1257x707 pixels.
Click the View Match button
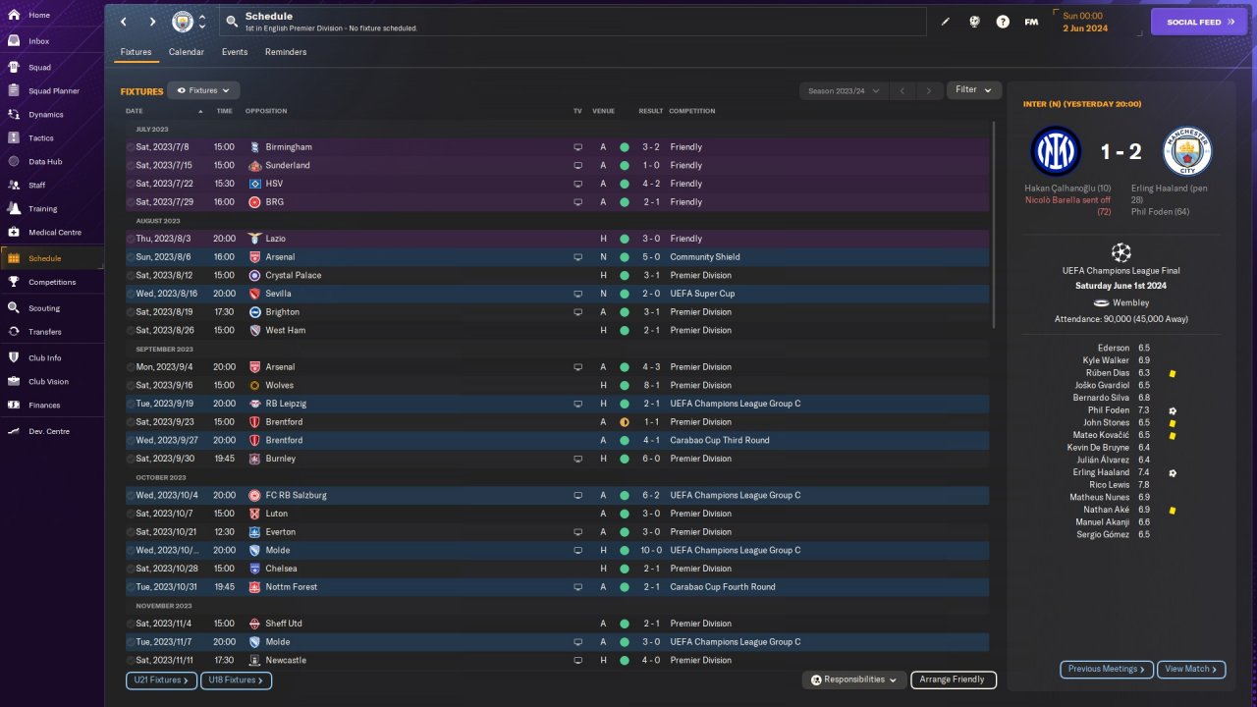click(1190, 669)
